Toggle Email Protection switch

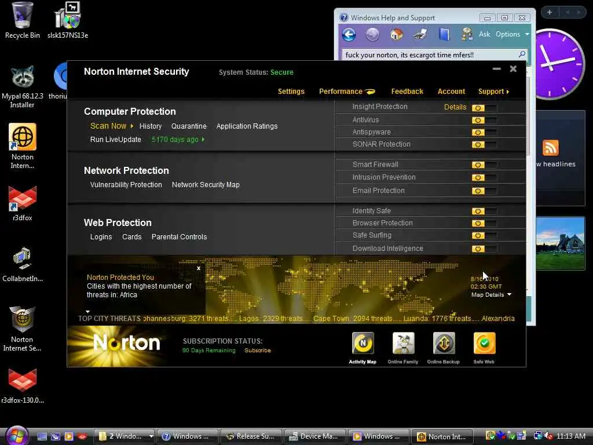click(x=484, y=191)
